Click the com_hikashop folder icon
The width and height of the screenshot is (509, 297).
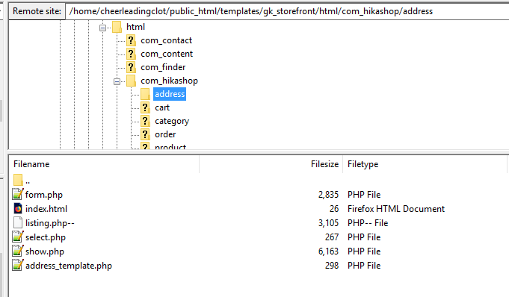131,81
